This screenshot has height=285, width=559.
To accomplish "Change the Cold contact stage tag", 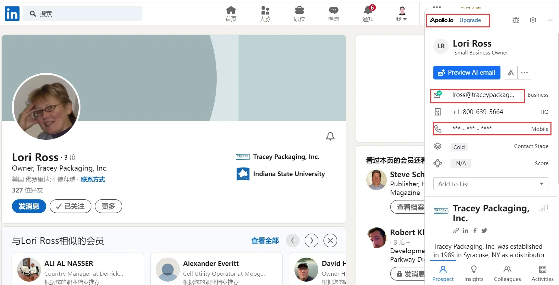I will [x=459, y=147].
